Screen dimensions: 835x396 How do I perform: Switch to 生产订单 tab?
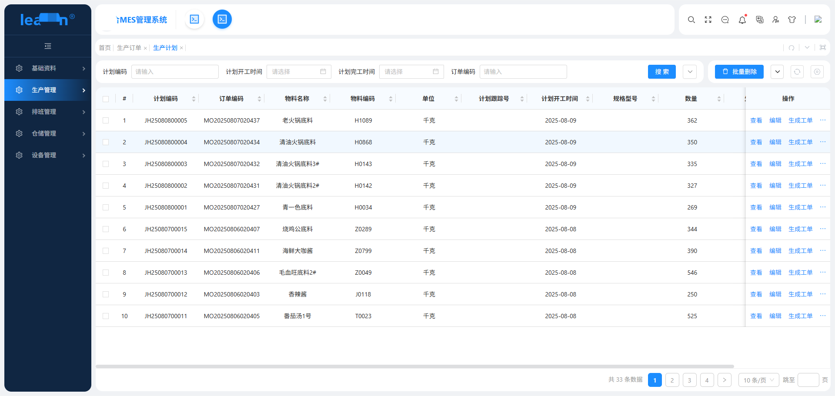129,48
